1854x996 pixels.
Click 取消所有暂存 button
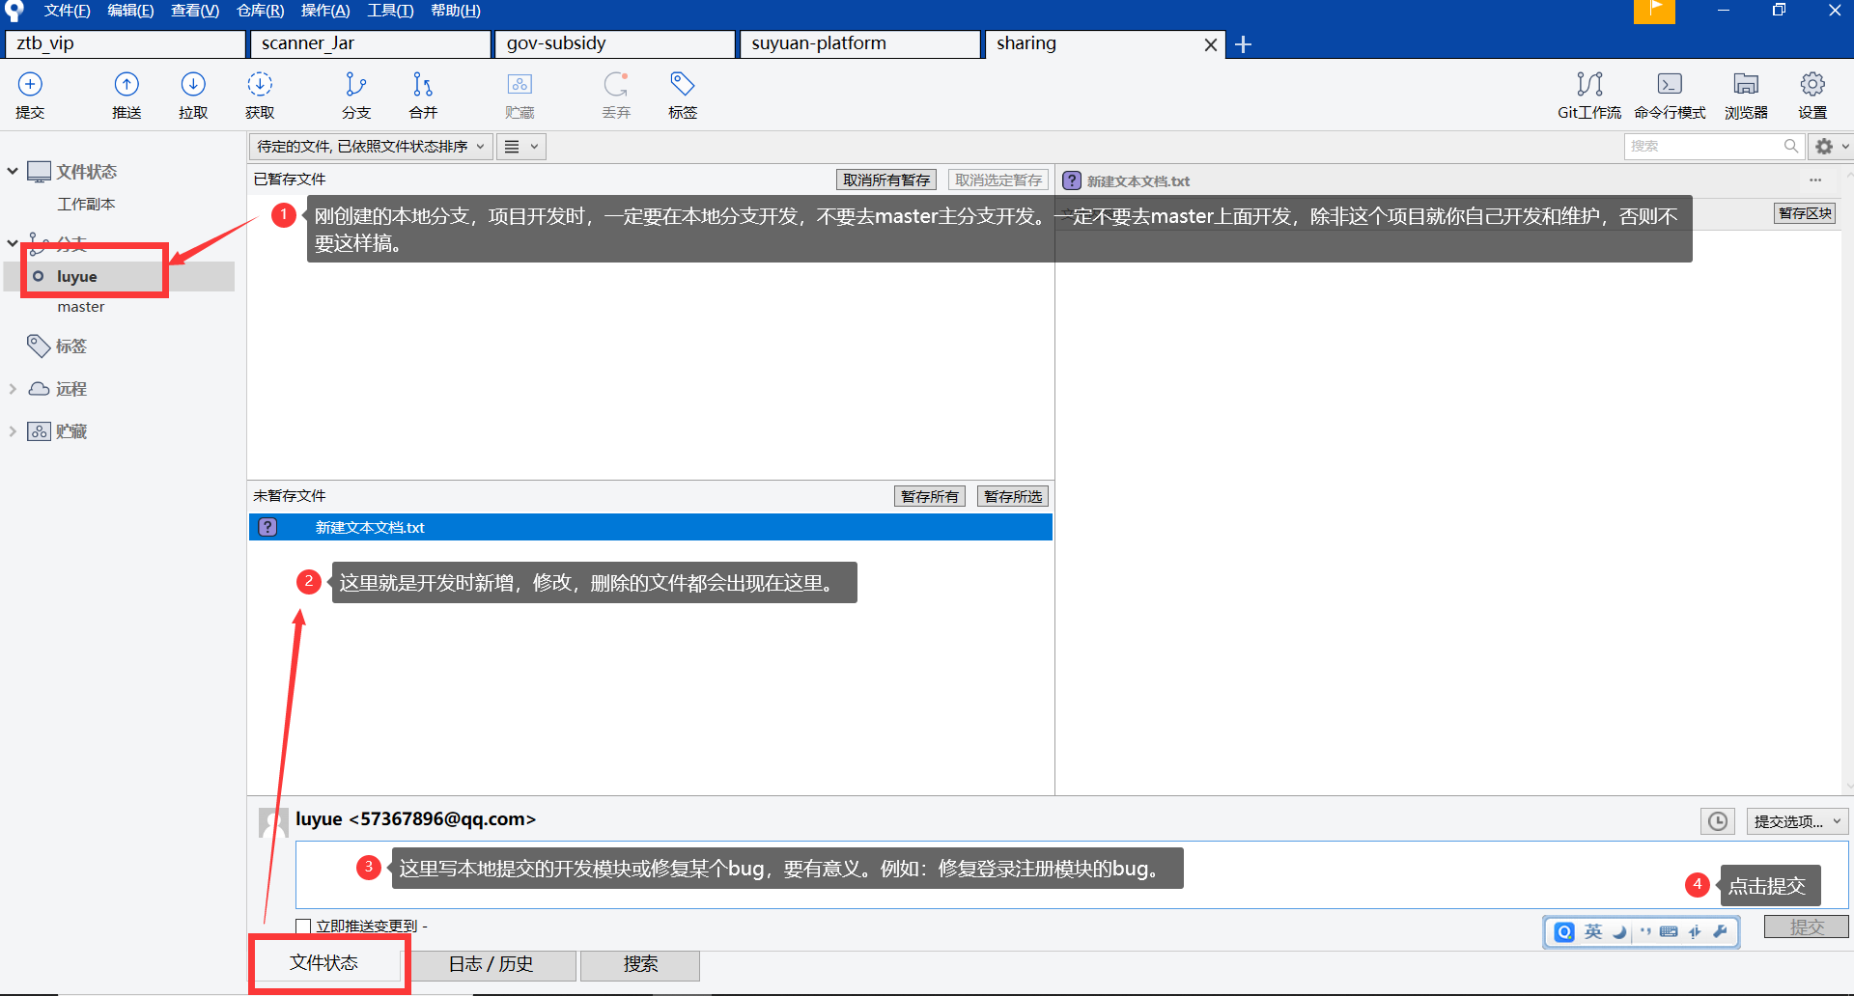point(886,180)
